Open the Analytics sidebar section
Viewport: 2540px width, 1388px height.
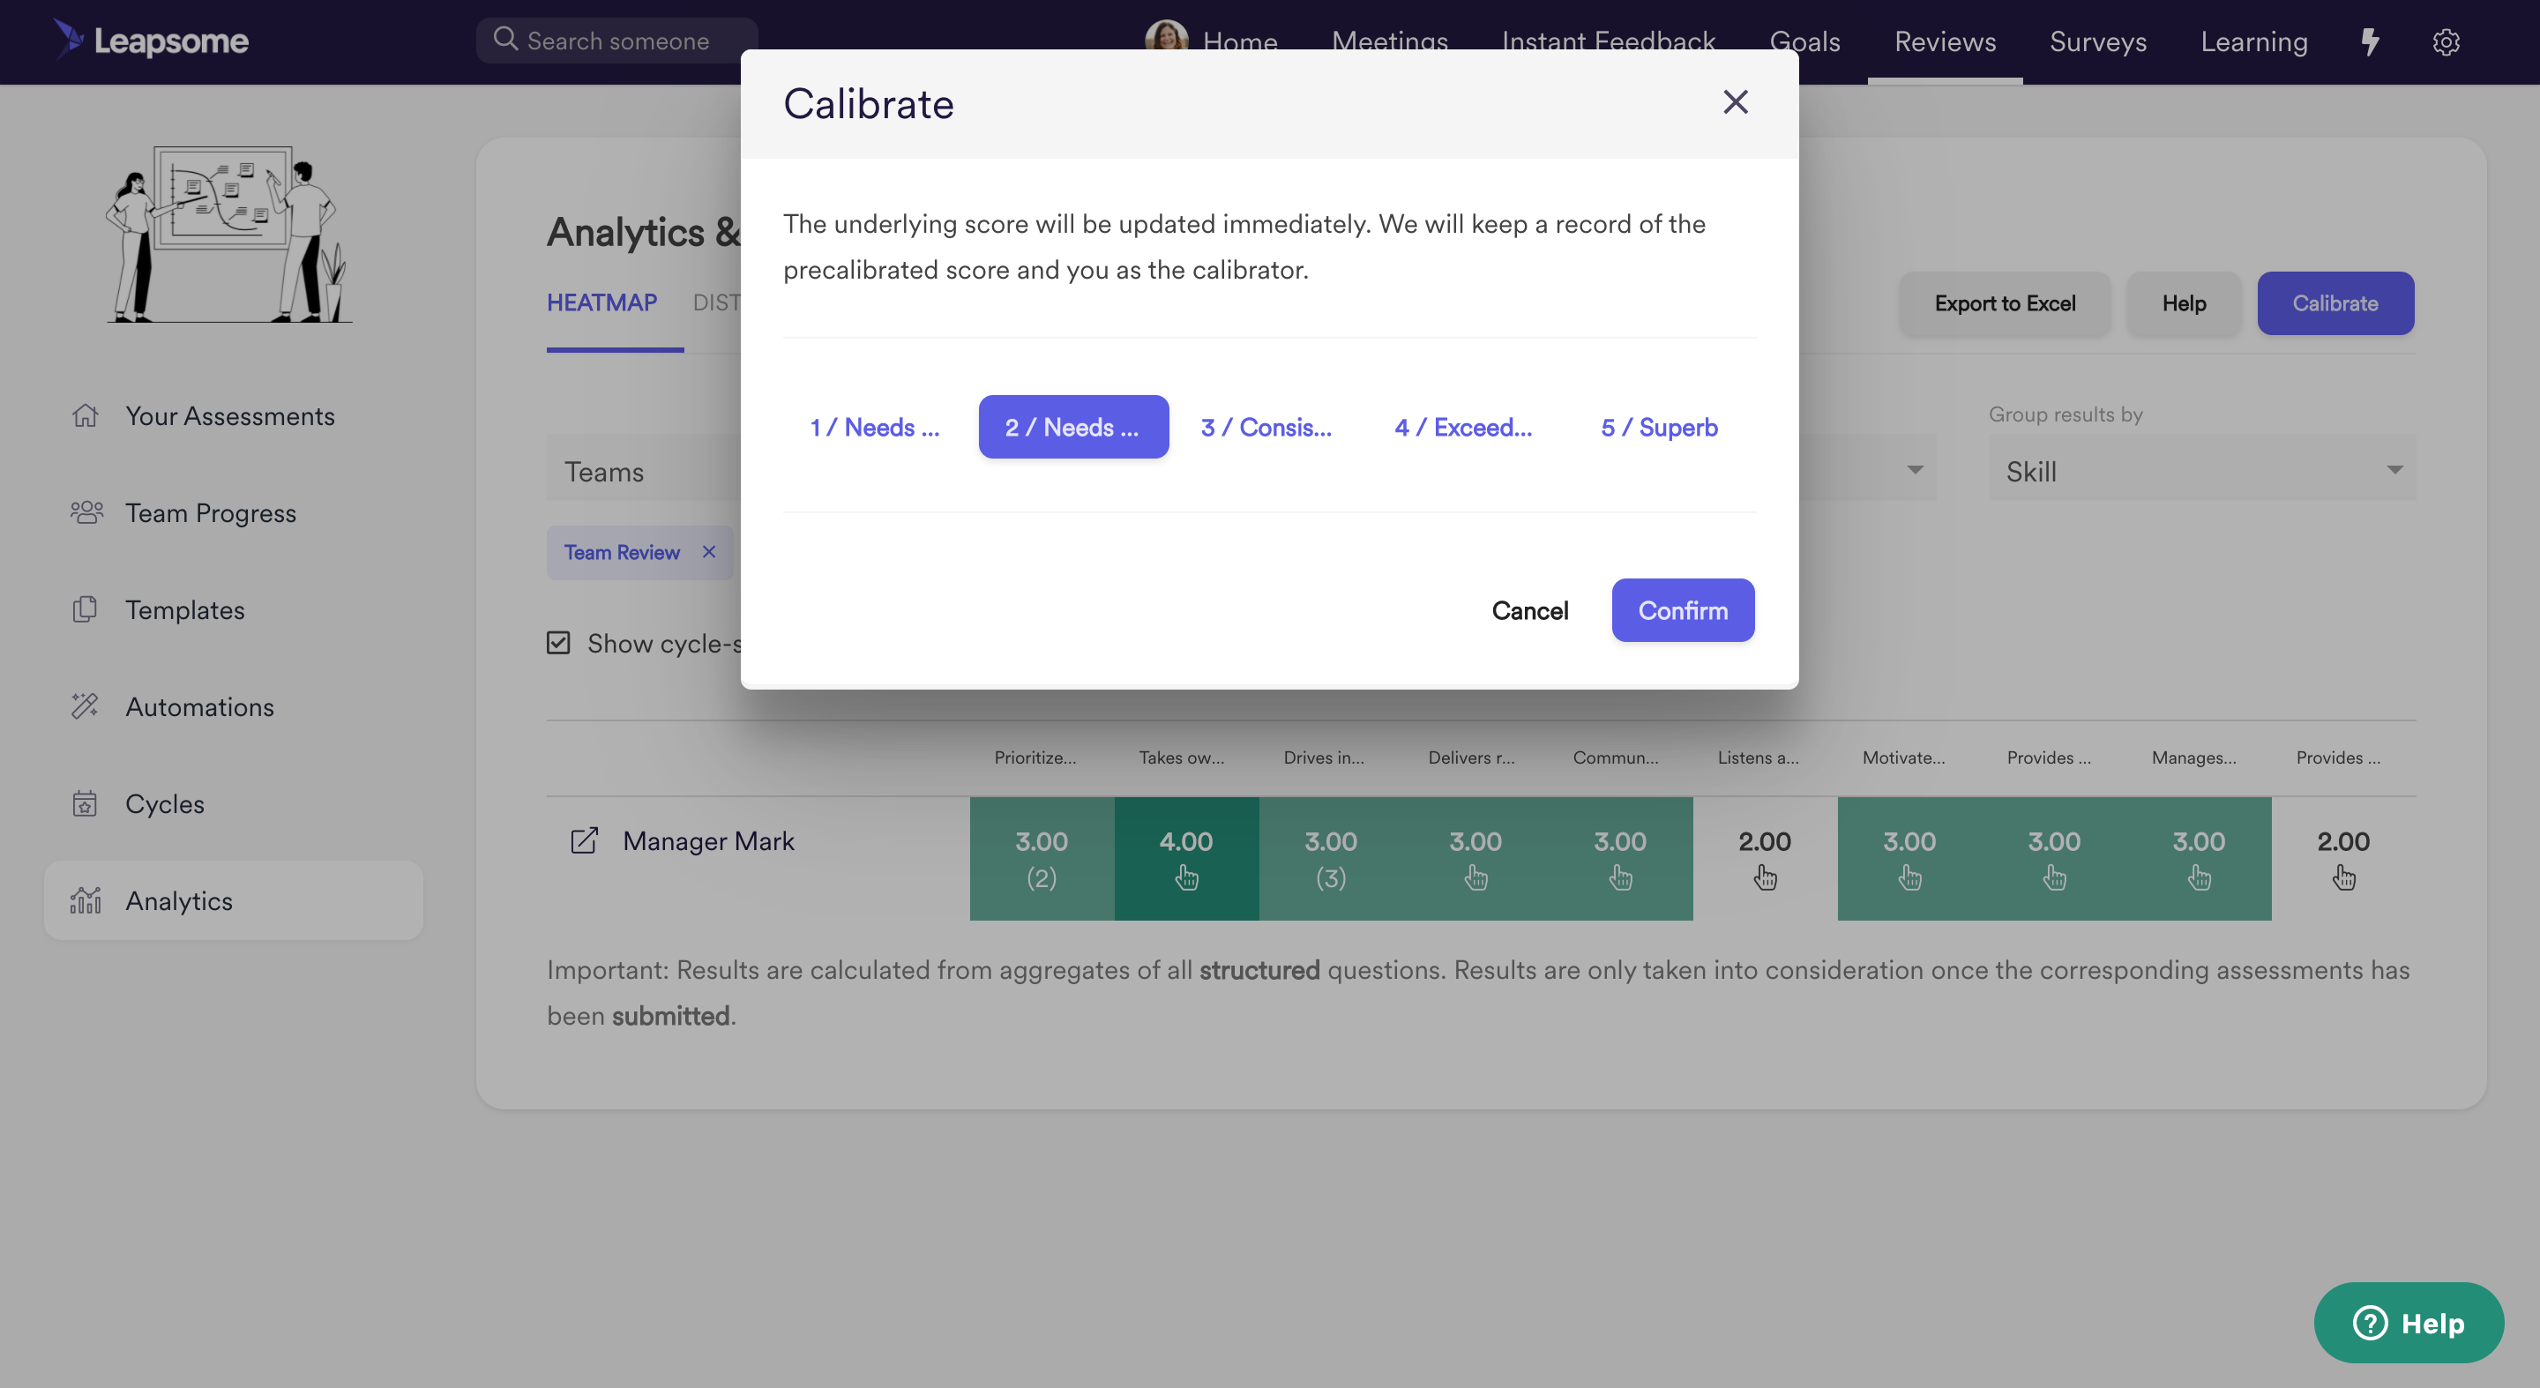click(179, 900)
